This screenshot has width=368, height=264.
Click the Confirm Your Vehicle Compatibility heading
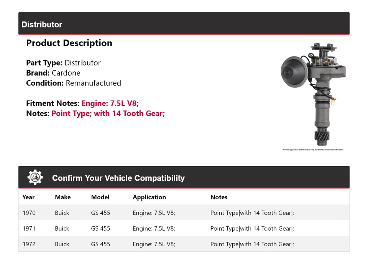(x=118, y=178)
